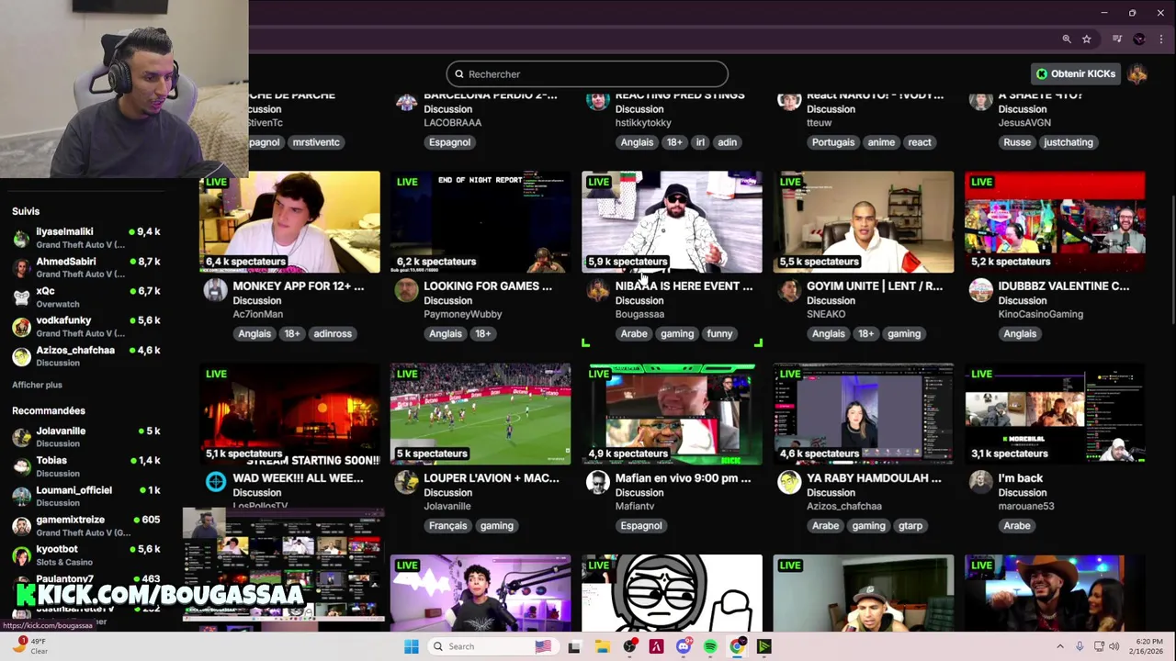Open NIBAAAA IS HERE EVENT stream thumbnail

(672, 222)
